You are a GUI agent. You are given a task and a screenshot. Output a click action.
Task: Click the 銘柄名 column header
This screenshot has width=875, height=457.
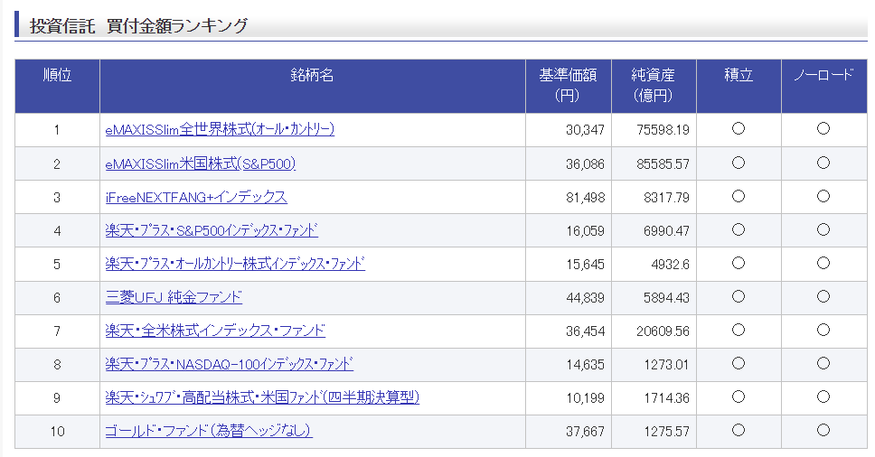point(312,76)
